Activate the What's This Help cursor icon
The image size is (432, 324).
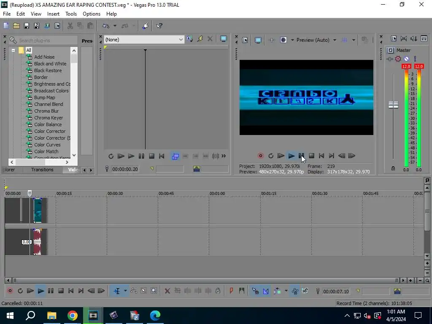coord(159,26)
